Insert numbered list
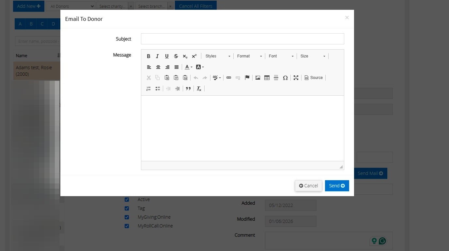Viewport: 449px width, 251px height. pos(148,88)
